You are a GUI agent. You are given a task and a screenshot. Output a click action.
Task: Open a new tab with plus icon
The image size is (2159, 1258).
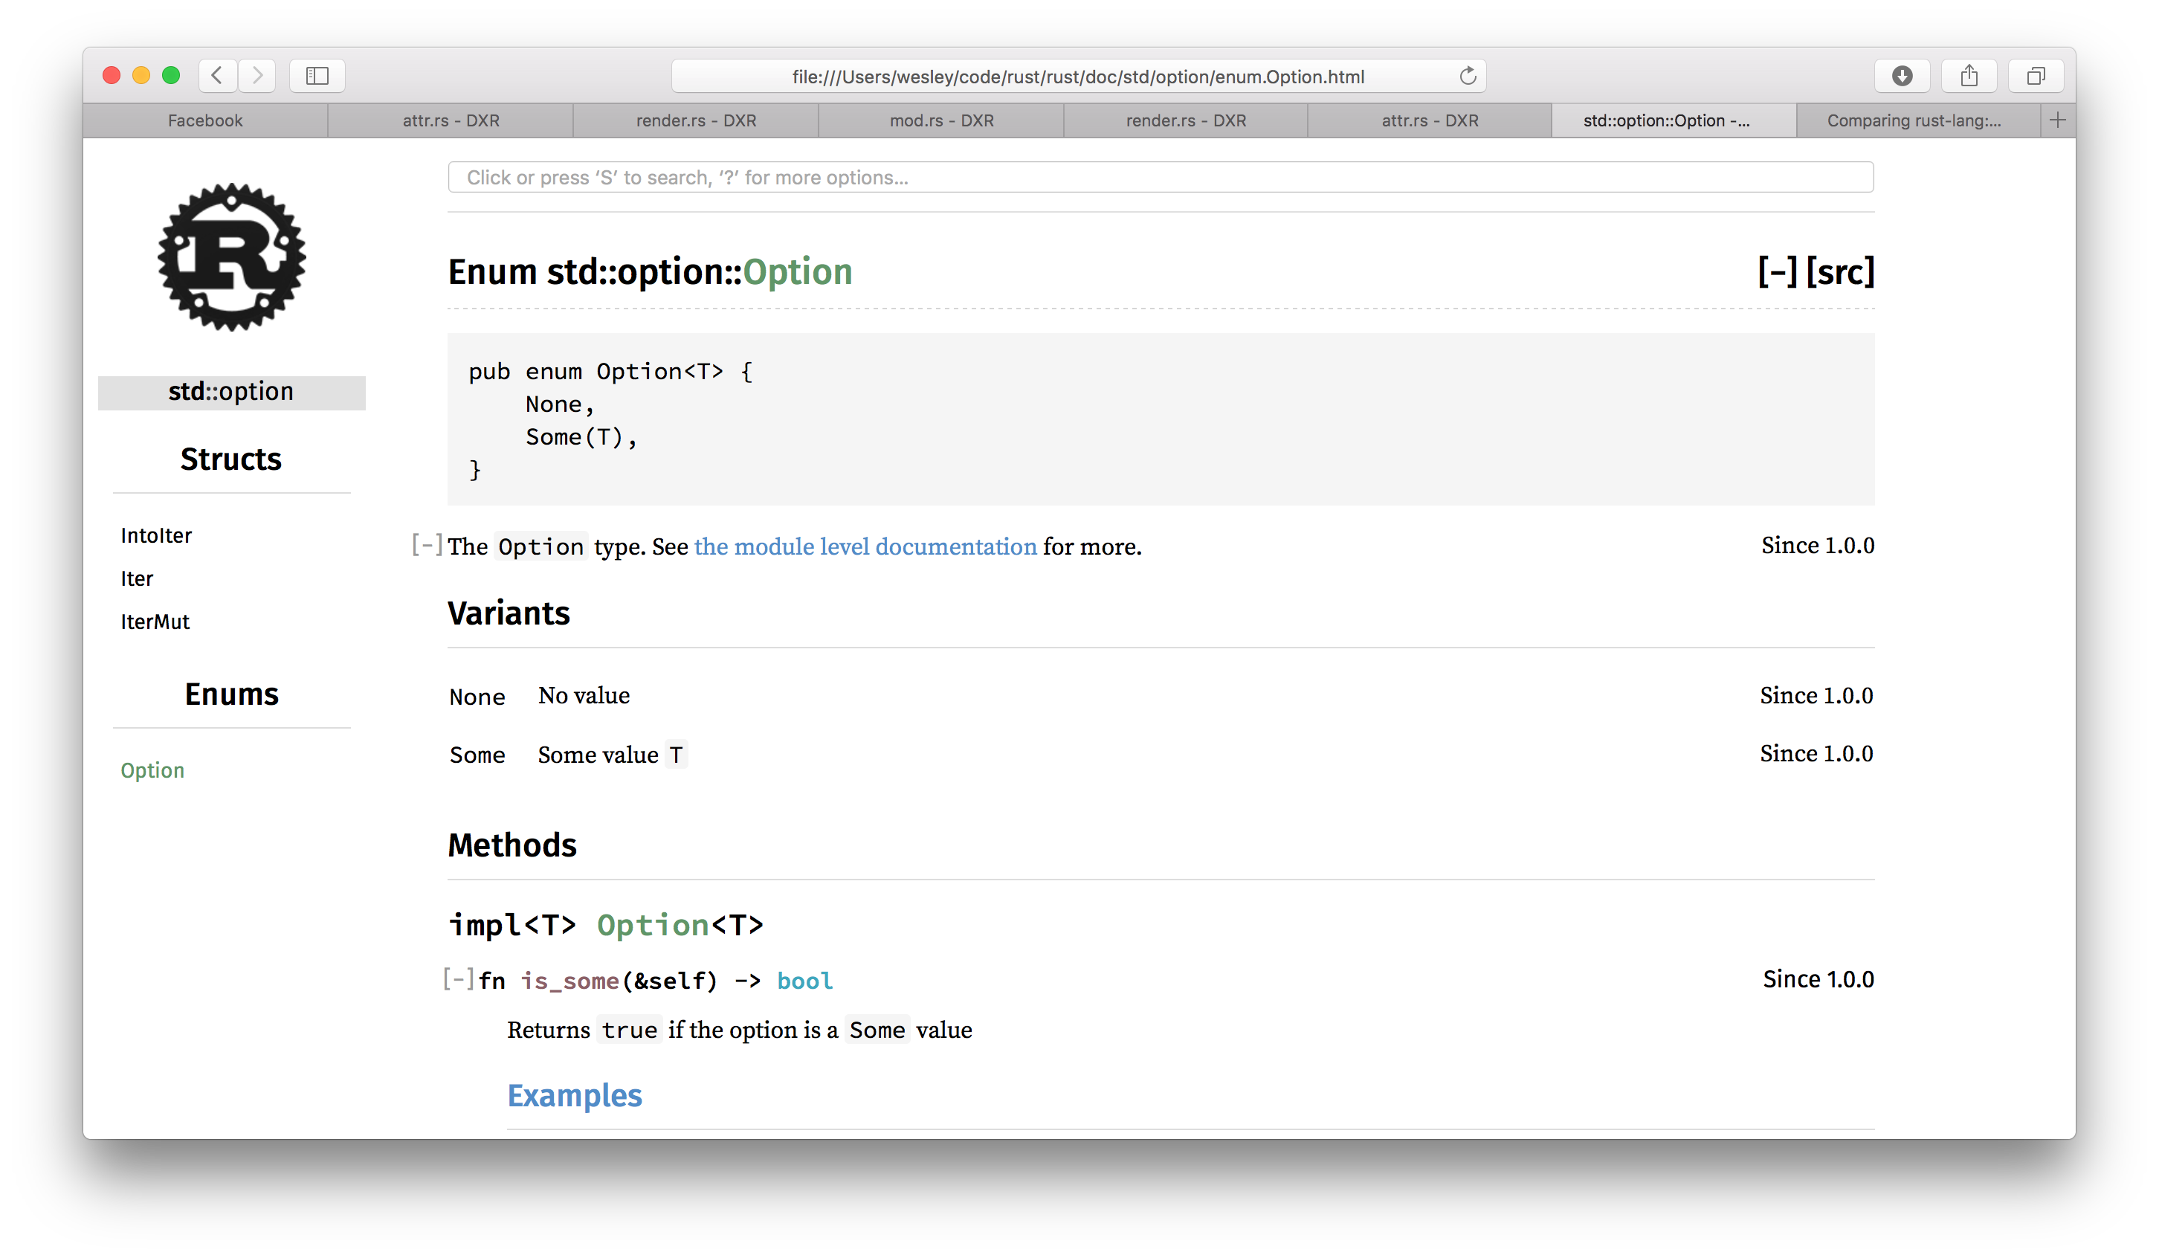click(x=2058, y=120)
